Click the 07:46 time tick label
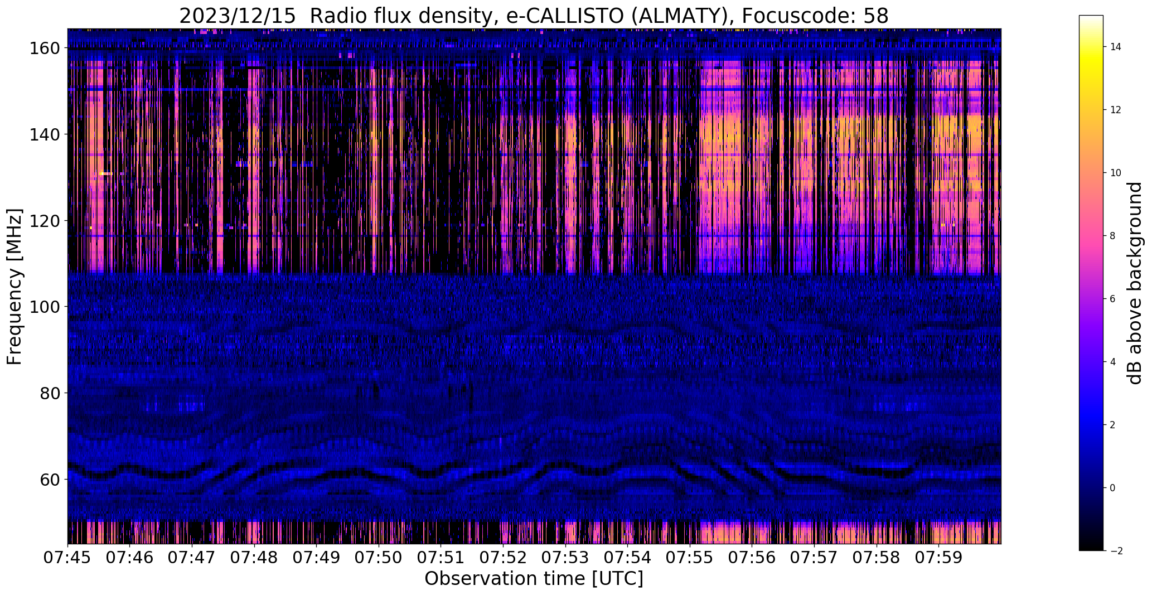Viewport: 1152px width, 595px height. [130, 558]
